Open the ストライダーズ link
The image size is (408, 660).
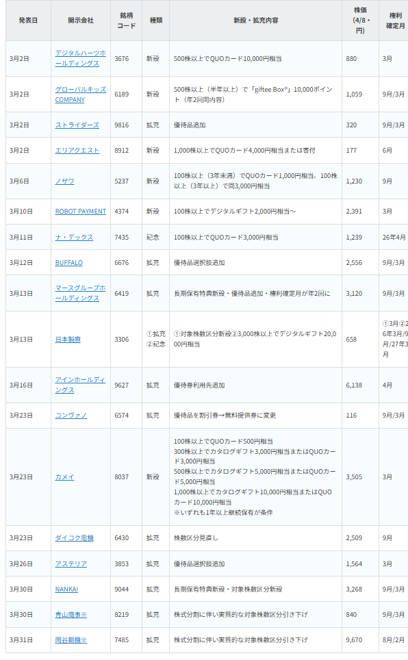(77, 125)
